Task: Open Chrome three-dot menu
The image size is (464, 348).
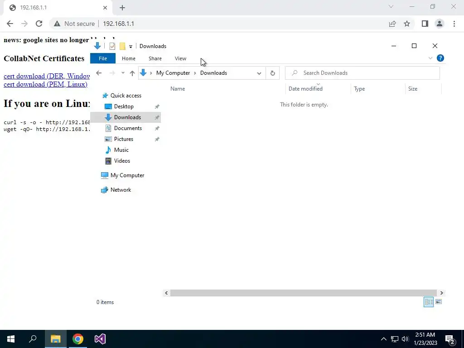Action: click(454, 24)
